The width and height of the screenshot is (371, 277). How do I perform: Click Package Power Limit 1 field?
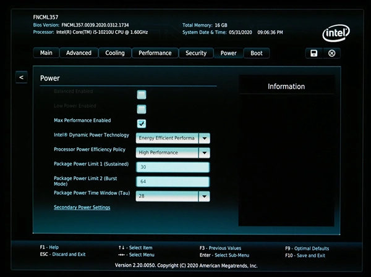[x=173, y=167]
